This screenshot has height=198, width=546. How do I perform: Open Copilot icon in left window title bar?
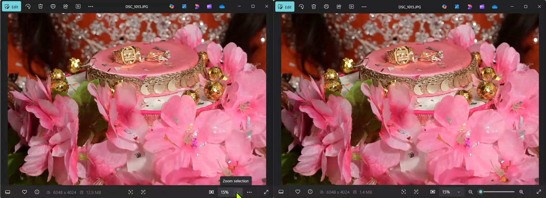pos(172,6)
